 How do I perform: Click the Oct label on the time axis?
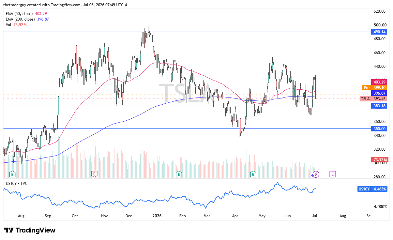pyautogui.click(x=75, y=216)
